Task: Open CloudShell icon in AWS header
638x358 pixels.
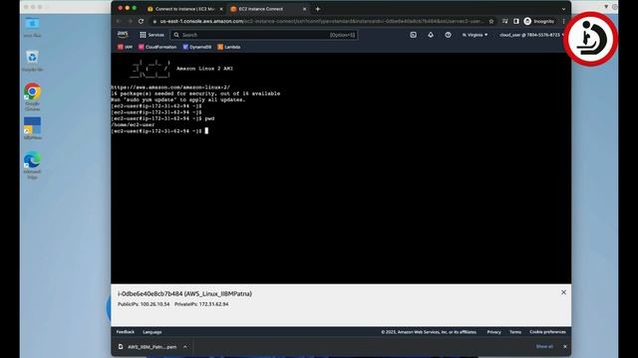Action: (413, 35)
